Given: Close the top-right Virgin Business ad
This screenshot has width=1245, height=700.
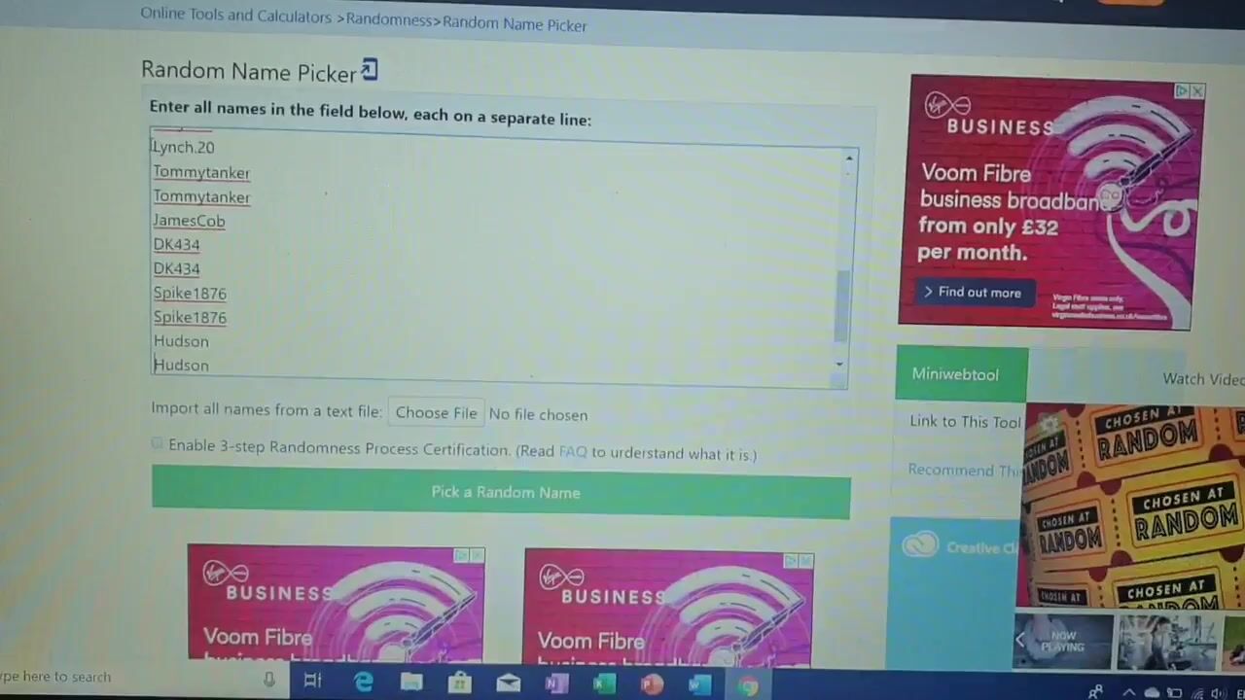Looking at the screenshot, I should pos(1197,91).
